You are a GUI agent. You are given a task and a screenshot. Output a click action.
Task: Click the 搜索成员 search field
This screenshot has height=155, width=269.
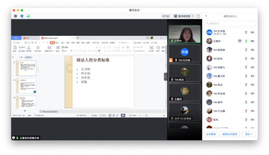[230, 24]
